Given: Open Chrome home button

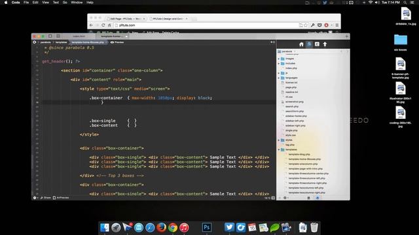Looking at the screenshot, I should pos(109,25).
